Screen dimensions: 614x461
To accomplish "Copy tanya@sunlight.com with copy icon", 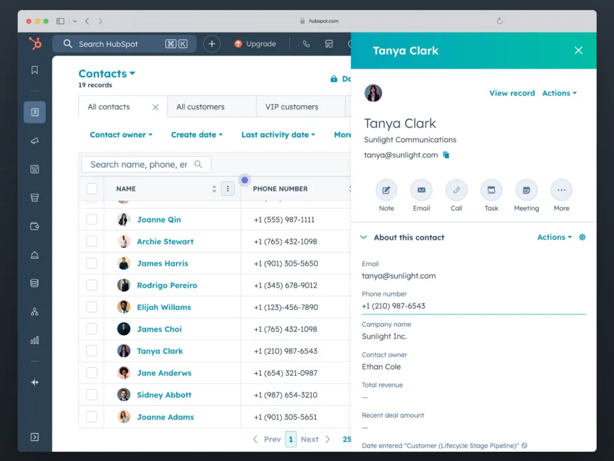I will pos(446,155).
